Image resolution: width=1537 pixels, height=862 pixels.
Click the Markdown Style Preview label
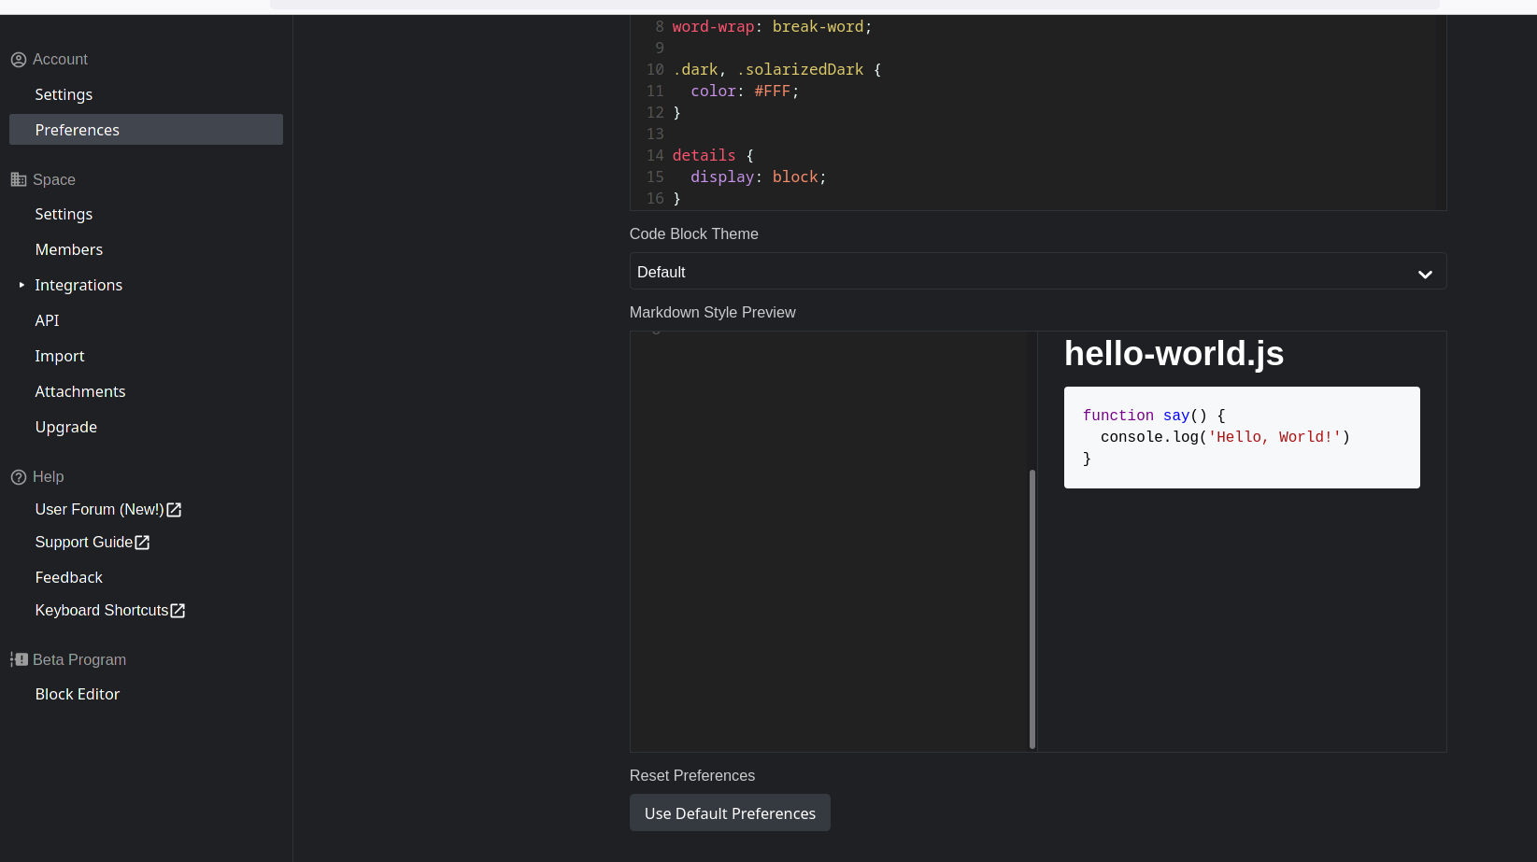tap(713, 313)
